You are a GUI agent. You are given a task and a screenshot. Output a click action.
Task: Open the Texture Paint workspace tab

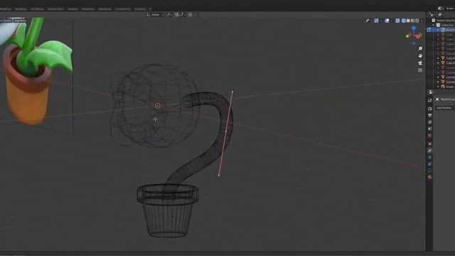55,9
